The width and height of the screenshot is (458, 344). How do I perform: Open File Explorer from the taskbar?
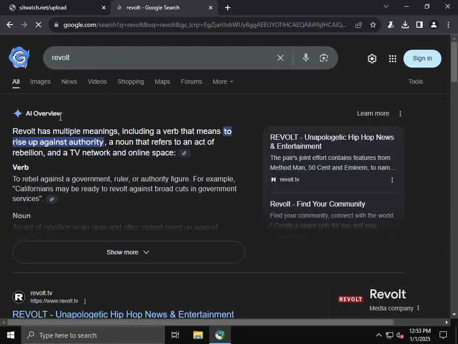[198, 335]
